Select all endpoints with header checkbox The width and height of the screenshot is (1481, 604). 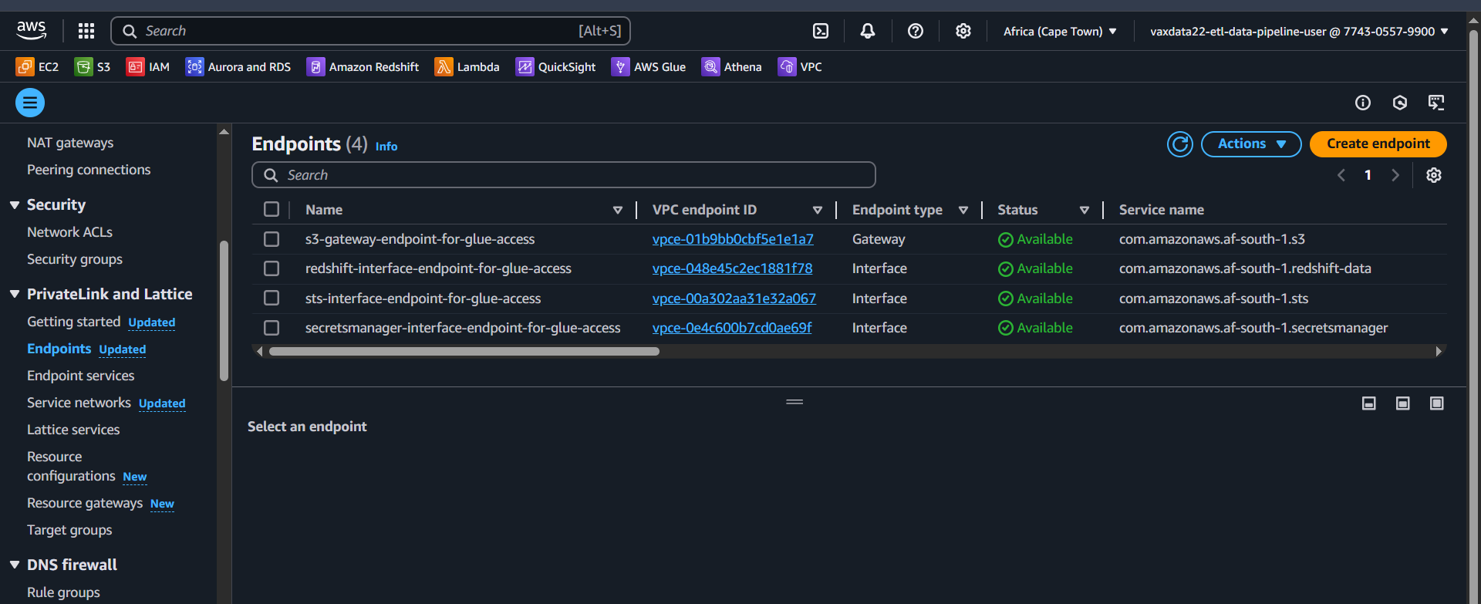(x=272, y=209)
